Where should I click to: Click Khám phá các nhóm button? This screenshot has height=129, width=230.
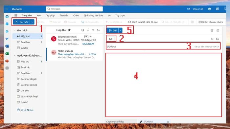pyautogui.click(x=211, y=22)
